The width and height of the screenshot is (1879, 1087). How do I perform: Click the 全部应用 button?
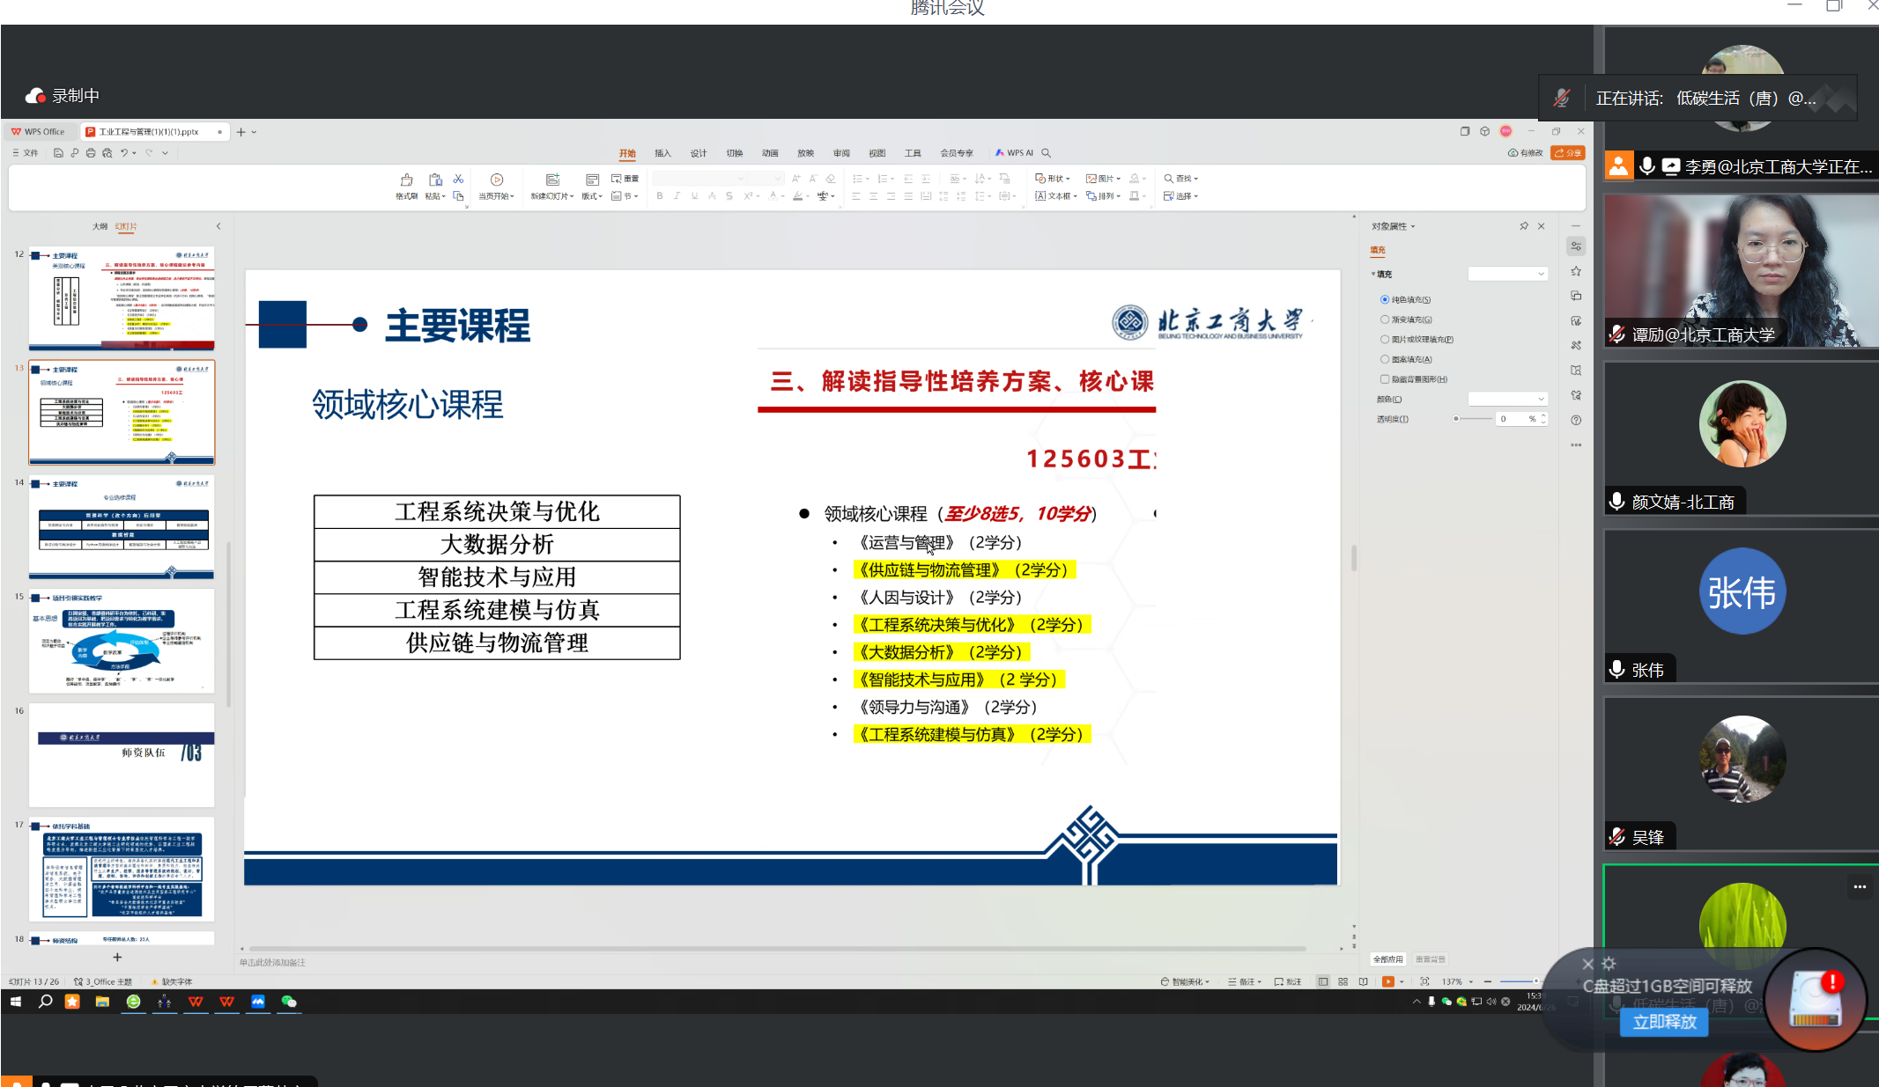[1388, 958]
